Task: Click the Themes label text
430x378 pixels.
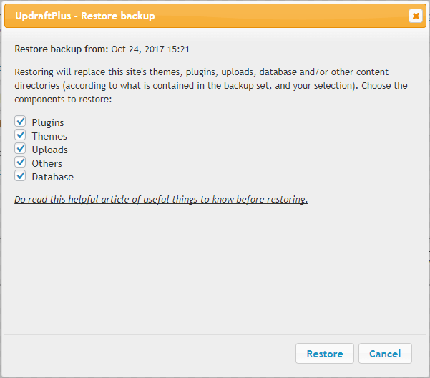Action: point(49,136)
